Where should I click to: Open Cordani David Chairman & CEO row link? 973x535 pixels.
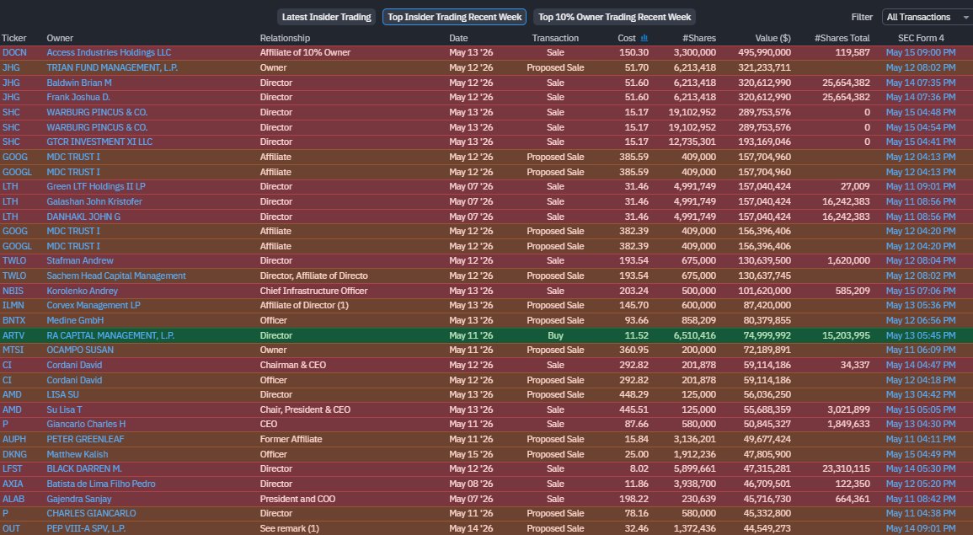(74, 365)
